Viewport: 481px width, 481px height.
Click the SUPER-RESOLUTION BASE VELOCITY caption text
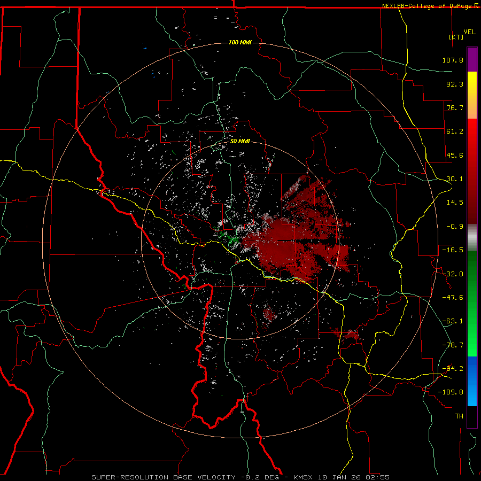point(164,477)
